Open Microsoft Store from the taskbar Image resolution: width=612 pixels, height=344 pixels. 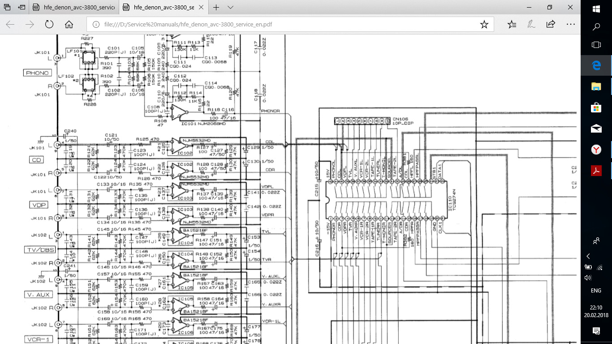coord(596,107)
